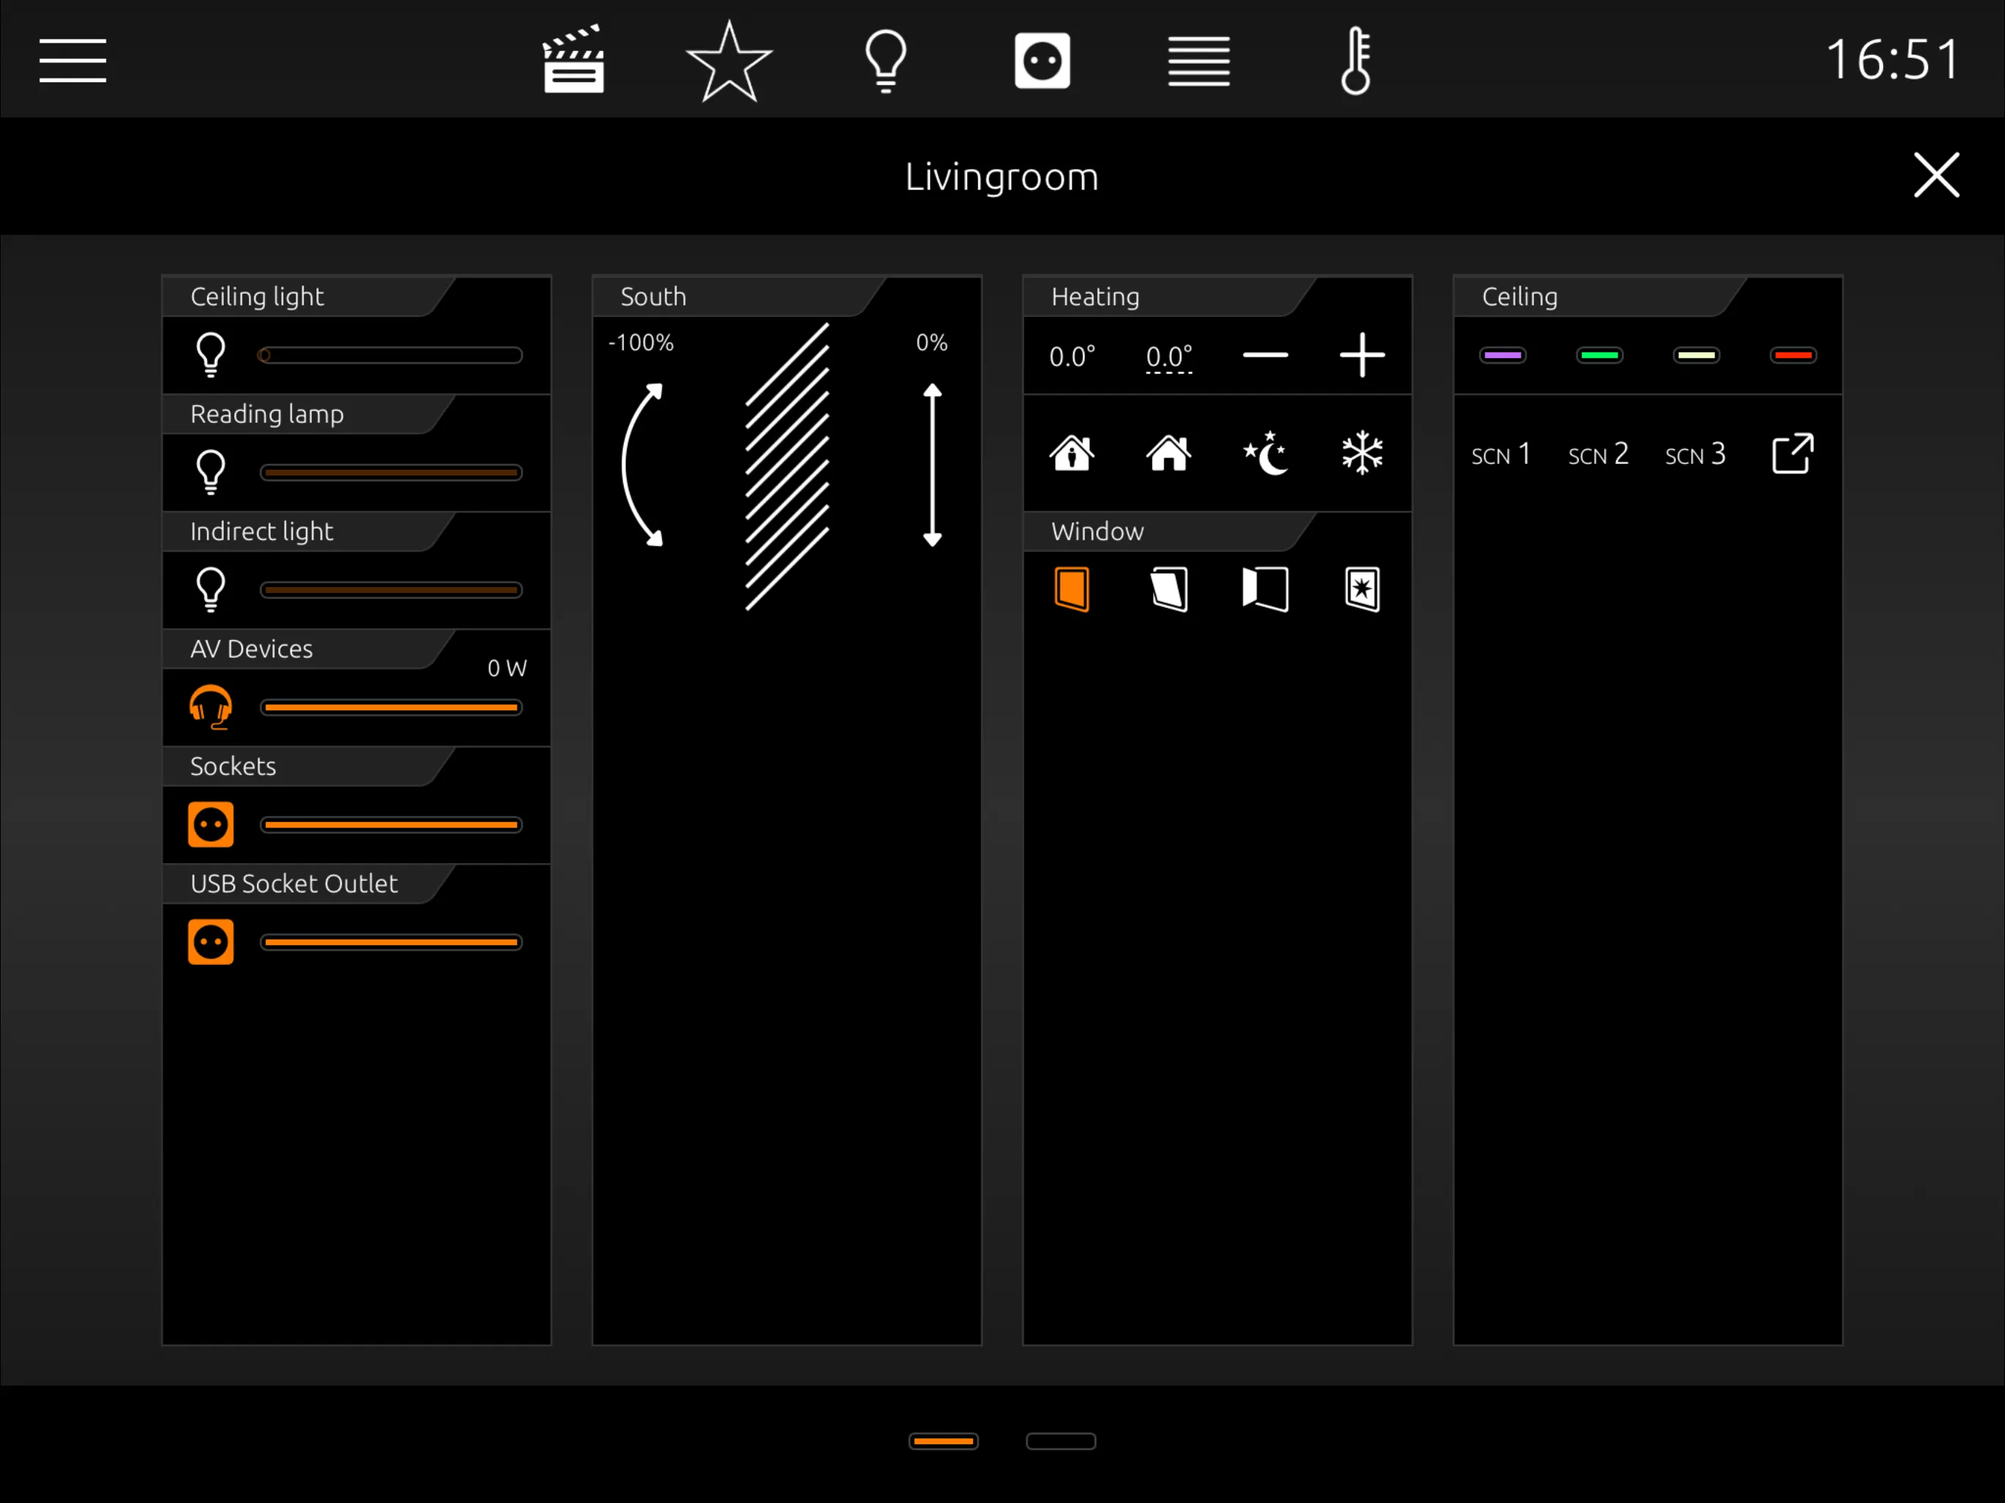Click the opened window icon
The width and height of the screenshot is (2005, 1503).
coord(1265,589)
